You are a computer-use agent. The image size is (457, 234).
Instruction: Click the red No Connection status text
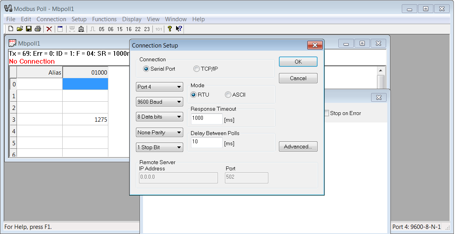[x=32, y=61]
